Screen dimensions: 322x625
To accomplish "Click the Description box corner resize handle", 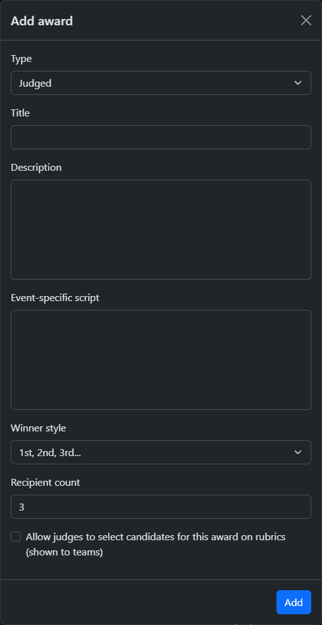I will (308, 276).
